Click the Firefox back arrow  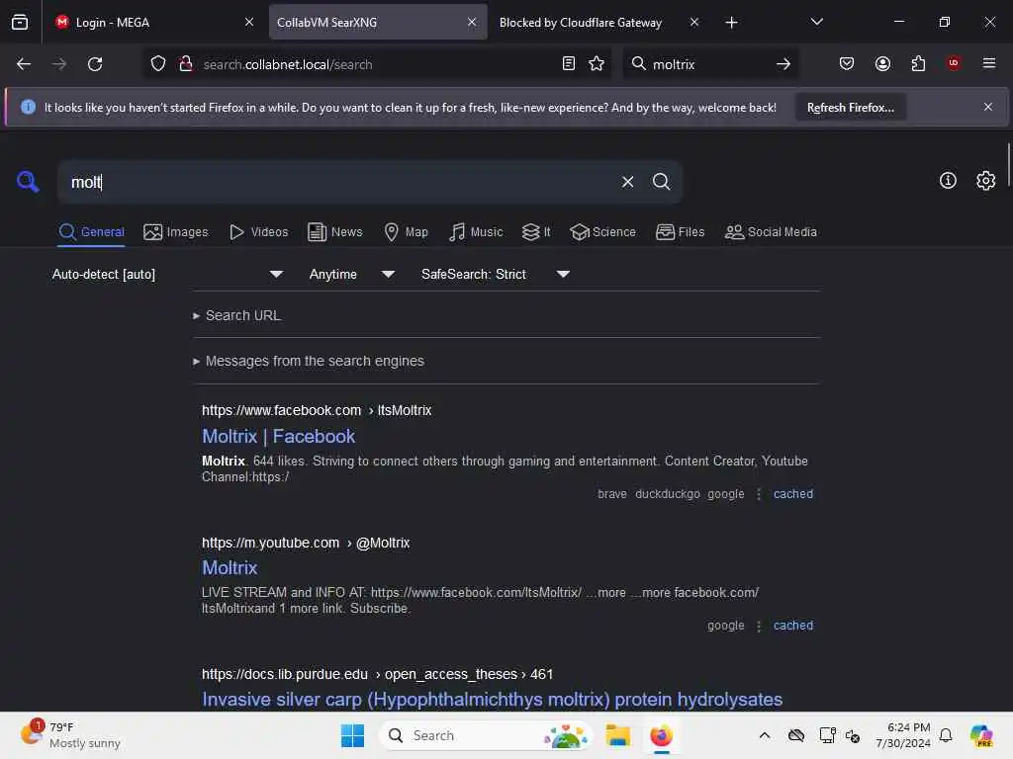(24, 64)
